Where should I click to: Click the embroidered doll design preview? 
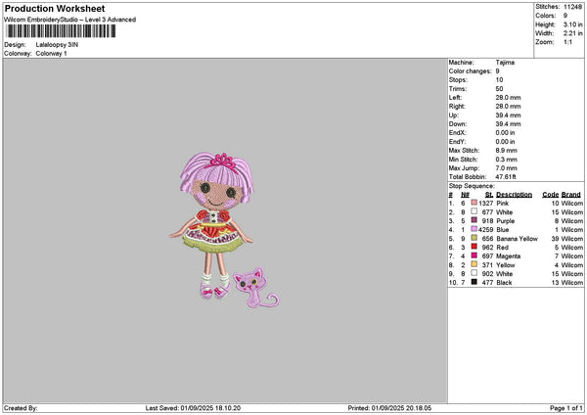[211, 225]
